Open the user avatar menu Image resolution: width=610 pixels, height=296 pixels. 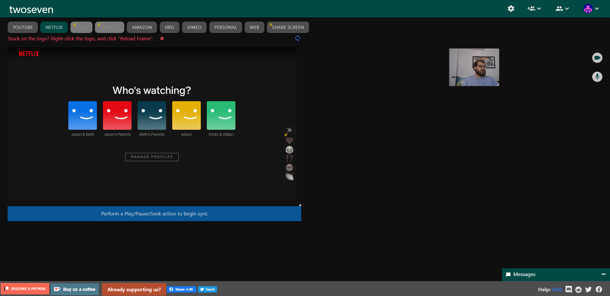[591, 9]
